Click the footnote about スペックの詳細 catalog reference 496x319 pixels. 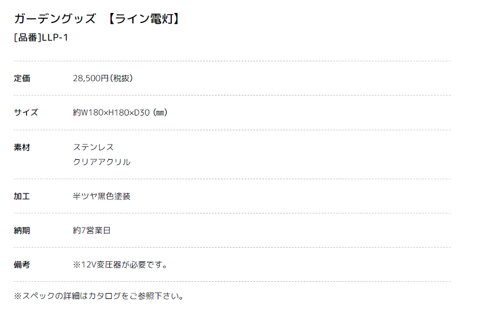[x=99, y=296]
